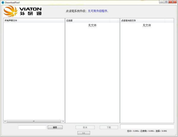Click the 搜索 search button
Screen dimensions: 178x137
(55, 127)
